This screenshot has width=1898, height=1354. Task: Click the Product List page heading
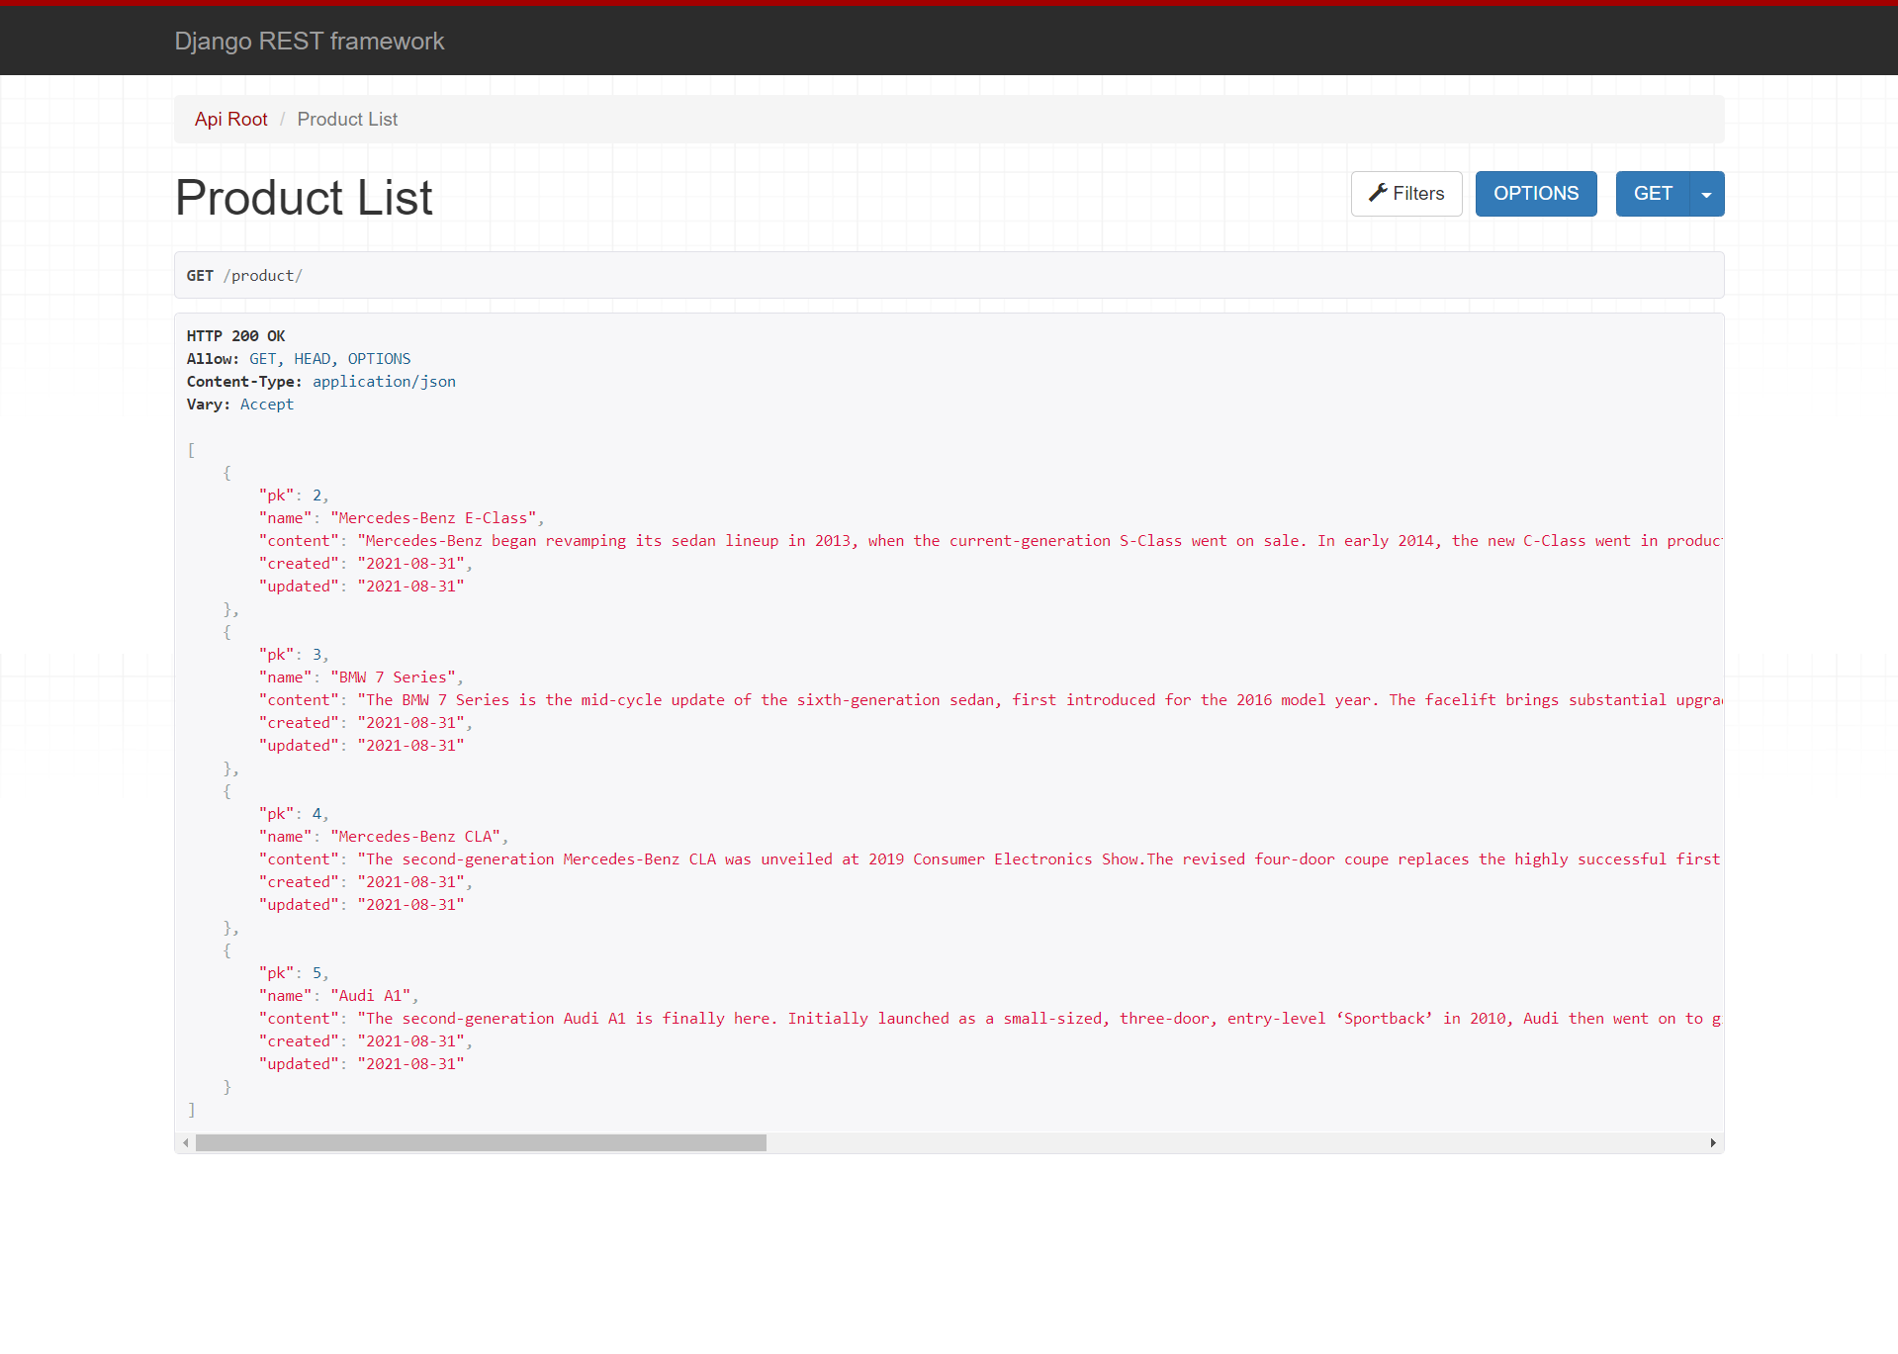304,197
